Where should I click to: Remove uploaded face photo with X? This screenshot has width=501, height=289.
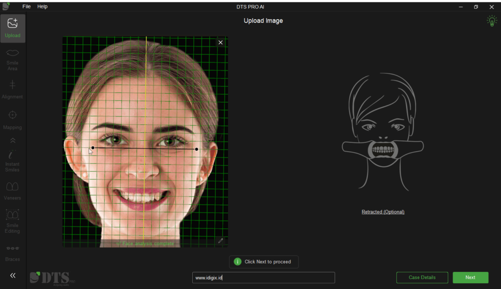click(221, 43)
